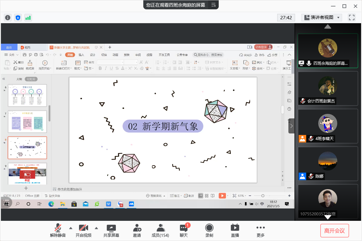This screenshot has width=362, height=241.
Task: Select 赵紫杰 participant video tile
Action: point(328,88)
